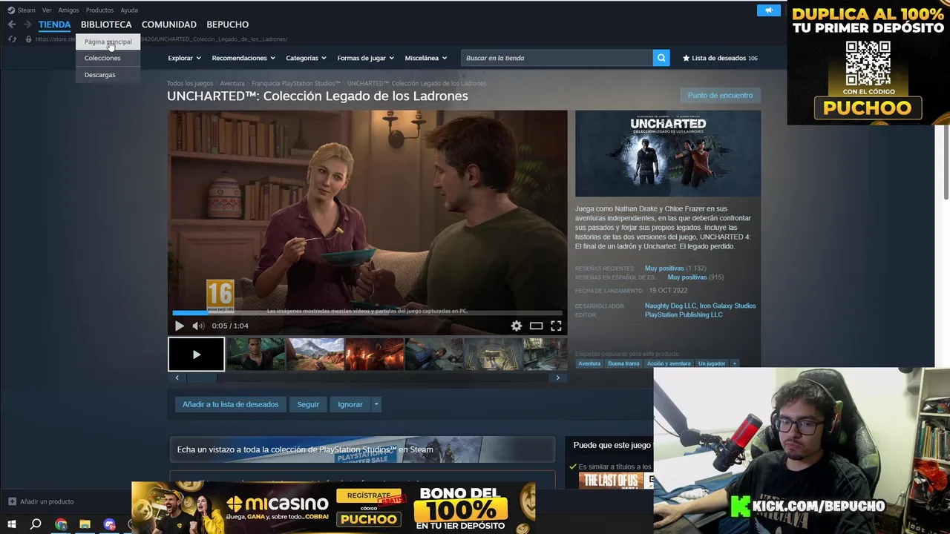
Task: Show more tags with plus button
Action: 734,363
